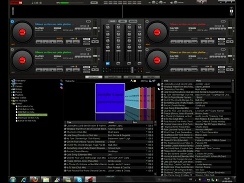Click pitch bend left arrow on blue-titled deck
Image resolution: width=244 pixels, height=183 pixels.
(x=93, y=41)
